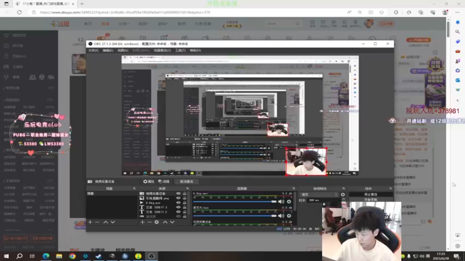Open browser settings and more menu
Image resolution: width=465 pixels, height=261 pixels.
[457, 12]
